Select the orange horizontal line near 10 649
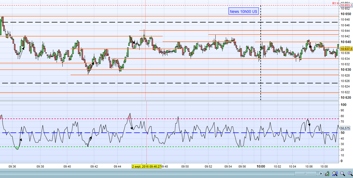This screenshot has height=178, width=353. click(x=169, y=16)
